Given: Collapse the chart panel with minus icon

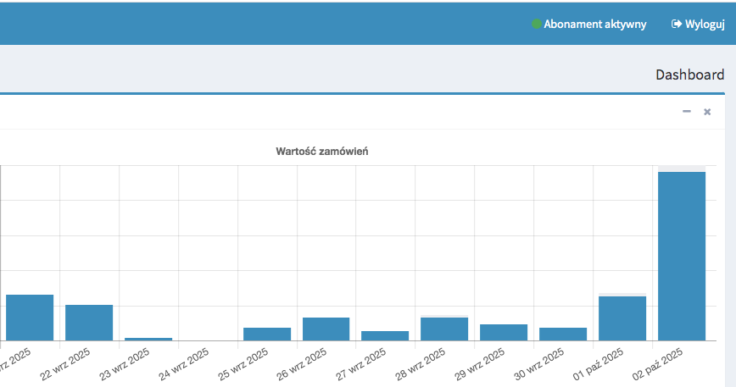Looking at the screenshot, I should pos(686,112).
